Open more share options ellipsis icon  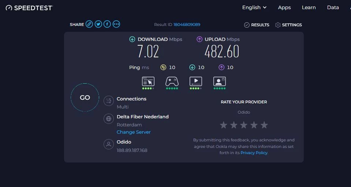pyautogui.click(x=116, y=24)
